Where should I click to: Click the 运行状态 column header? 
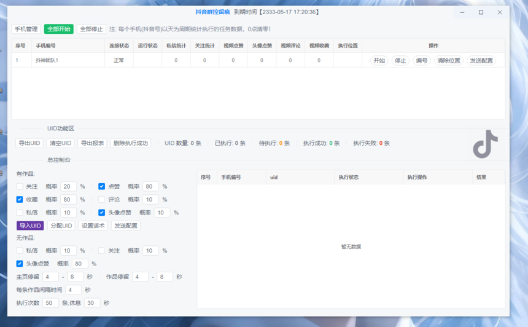147,45
